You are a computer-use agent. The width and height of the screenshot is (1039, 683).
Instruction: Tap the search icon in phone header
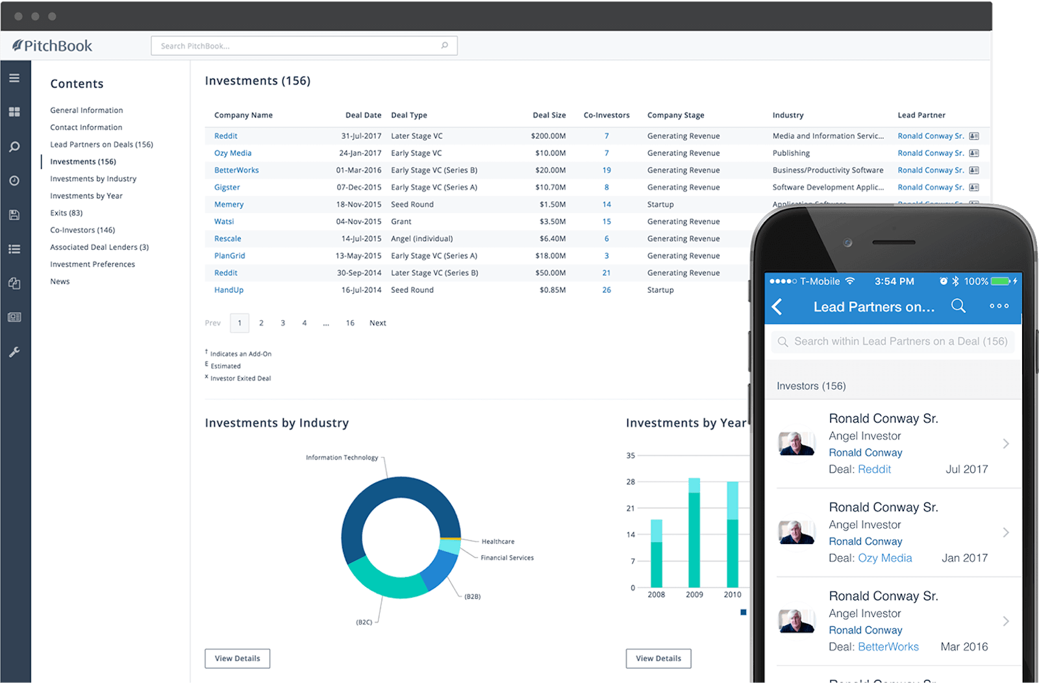pyautogui.click(x=958, y=306)
